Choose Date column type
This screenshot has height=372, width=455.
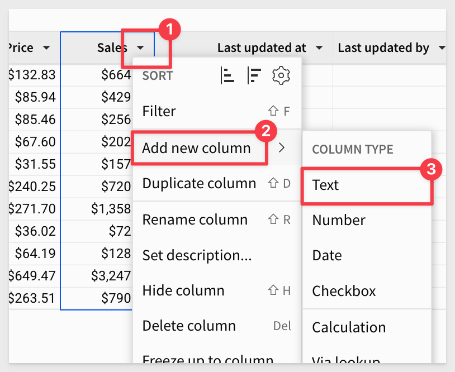[327, 255]
